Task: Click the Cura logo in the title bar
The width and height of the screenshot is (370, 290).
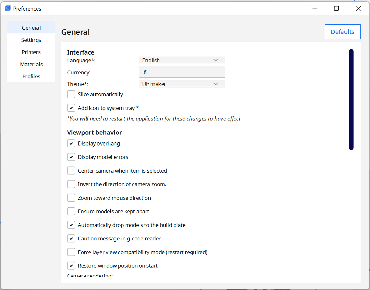Action: point(7,8)
